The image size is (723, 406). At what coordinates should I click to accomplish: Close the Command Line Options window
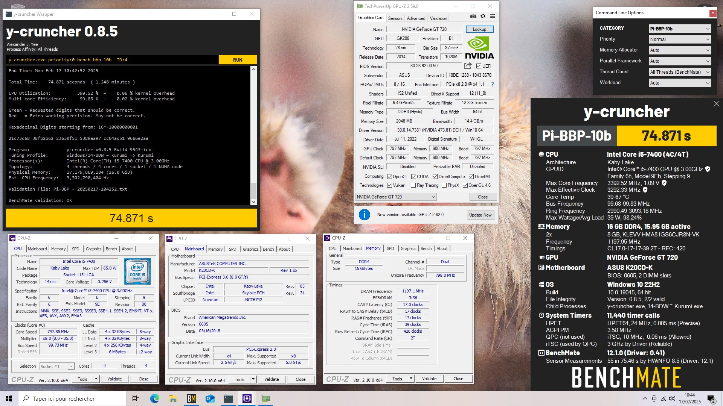[x=712, y=13]
